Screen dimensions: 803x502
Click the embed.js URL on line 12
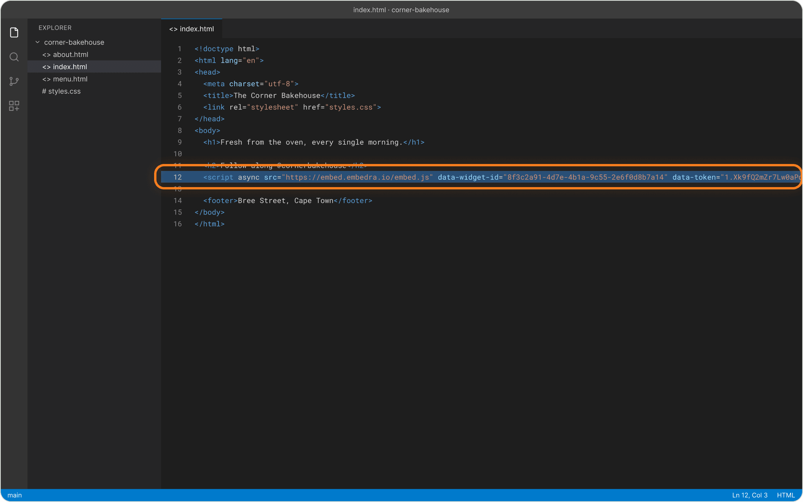(357, 177)
